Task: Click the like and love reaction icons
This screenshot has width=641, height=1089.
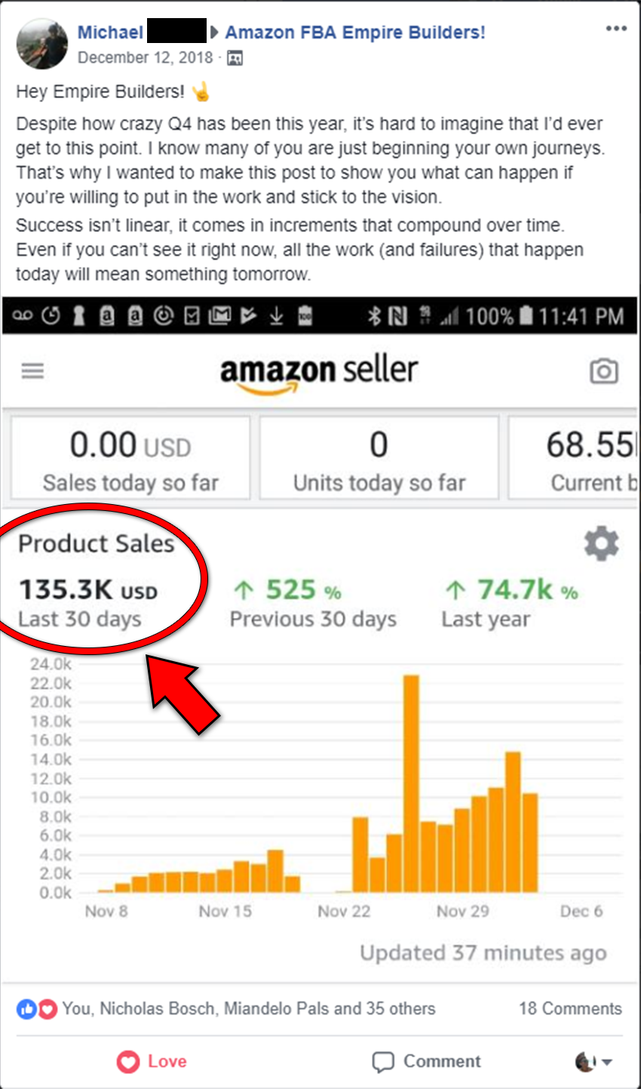Action: point(37,1008)
